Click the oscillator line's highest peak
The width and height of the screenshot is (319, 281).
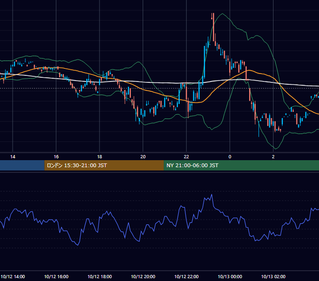tap(212, 195)
